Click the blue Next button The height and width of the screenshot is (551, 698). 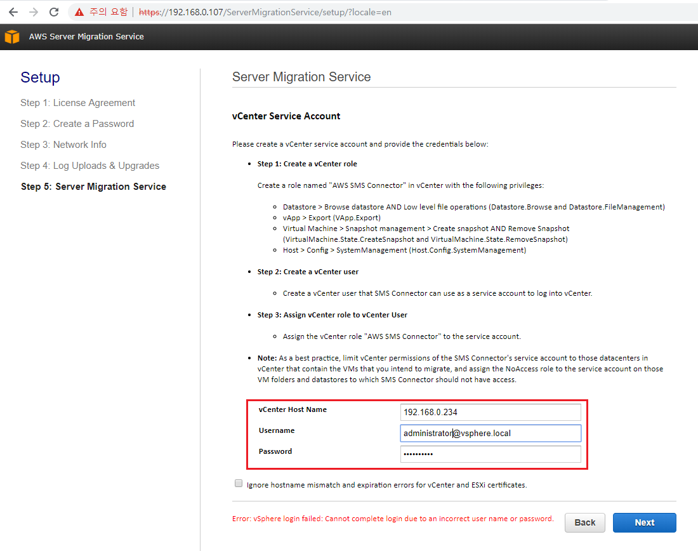(644, 522)
